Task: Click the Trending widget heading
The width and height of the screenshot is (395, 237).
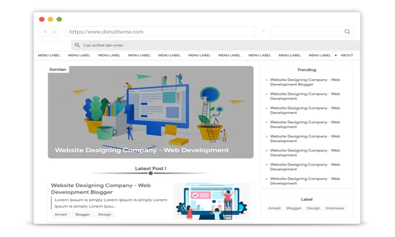Action: tap(307, 70)
